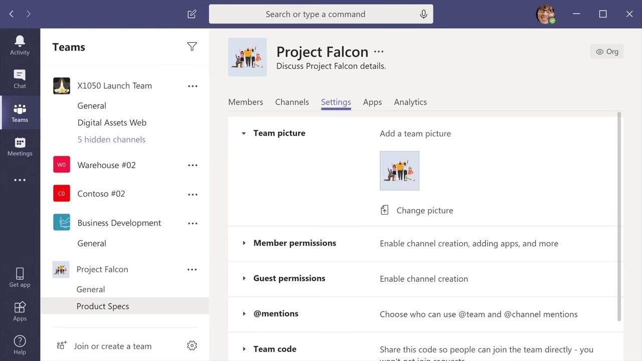Switch to the team Apps tab
This screenshot has width=642, height=361.
[x=373, y=102]
